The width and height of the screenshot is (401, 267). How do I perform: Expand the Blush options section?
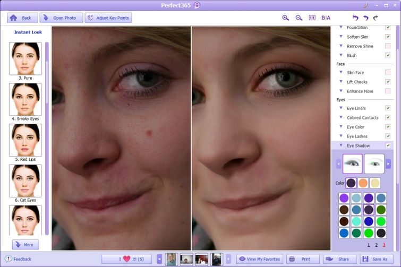pyautogui.click(x=341, y=55)
